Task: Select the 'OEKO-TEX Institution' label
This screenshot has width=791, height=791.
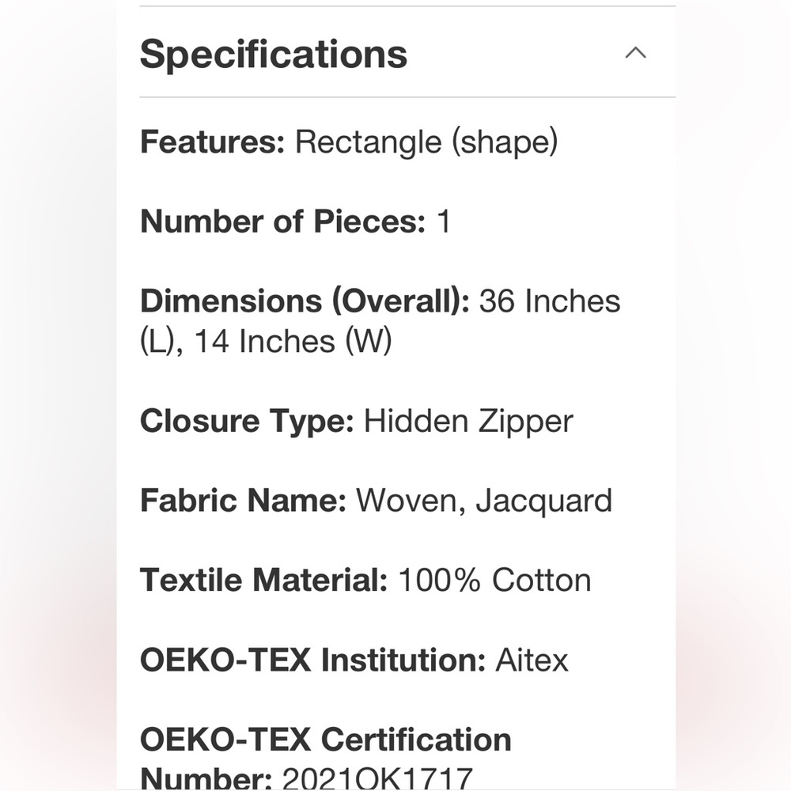Action: (313, 660)
